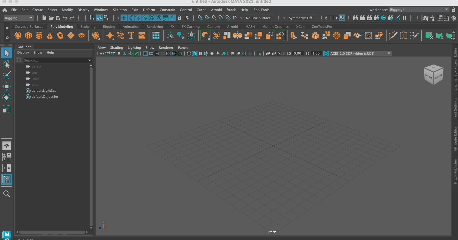The image size is (458, 240).
Task: Select the Select tool arrow in the toolbox
Action: click(x=7, y=53)
